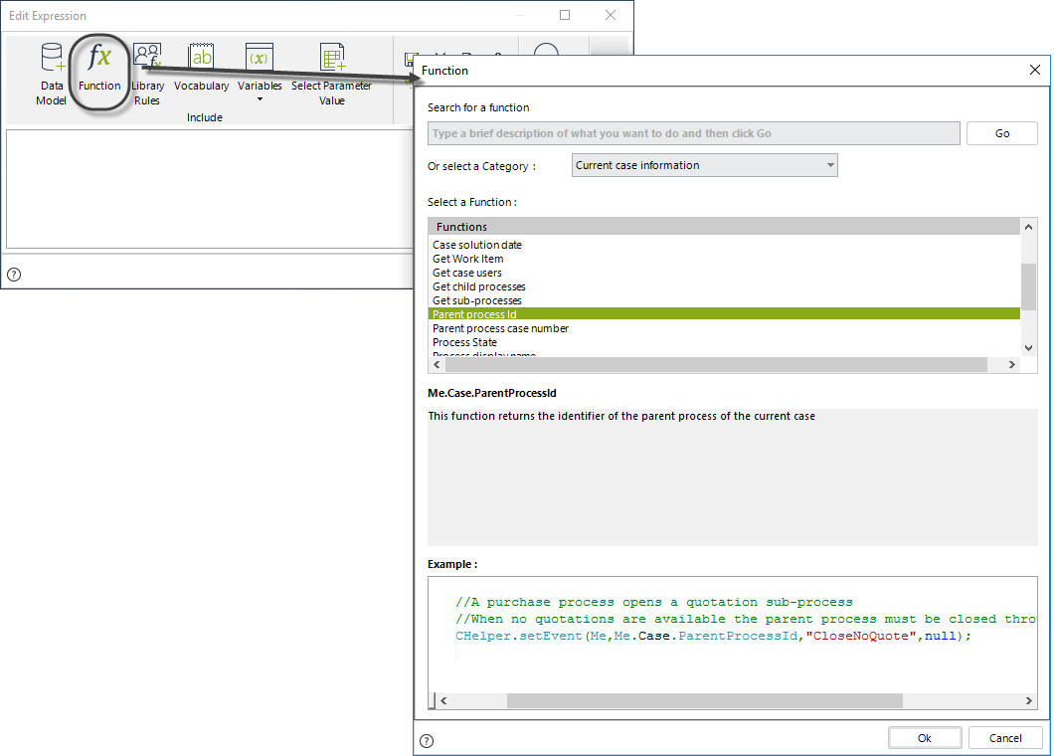Open Library Rules in Edit Expression
Viewport: 1054px width, 756px height.
[x=147, y=74]
